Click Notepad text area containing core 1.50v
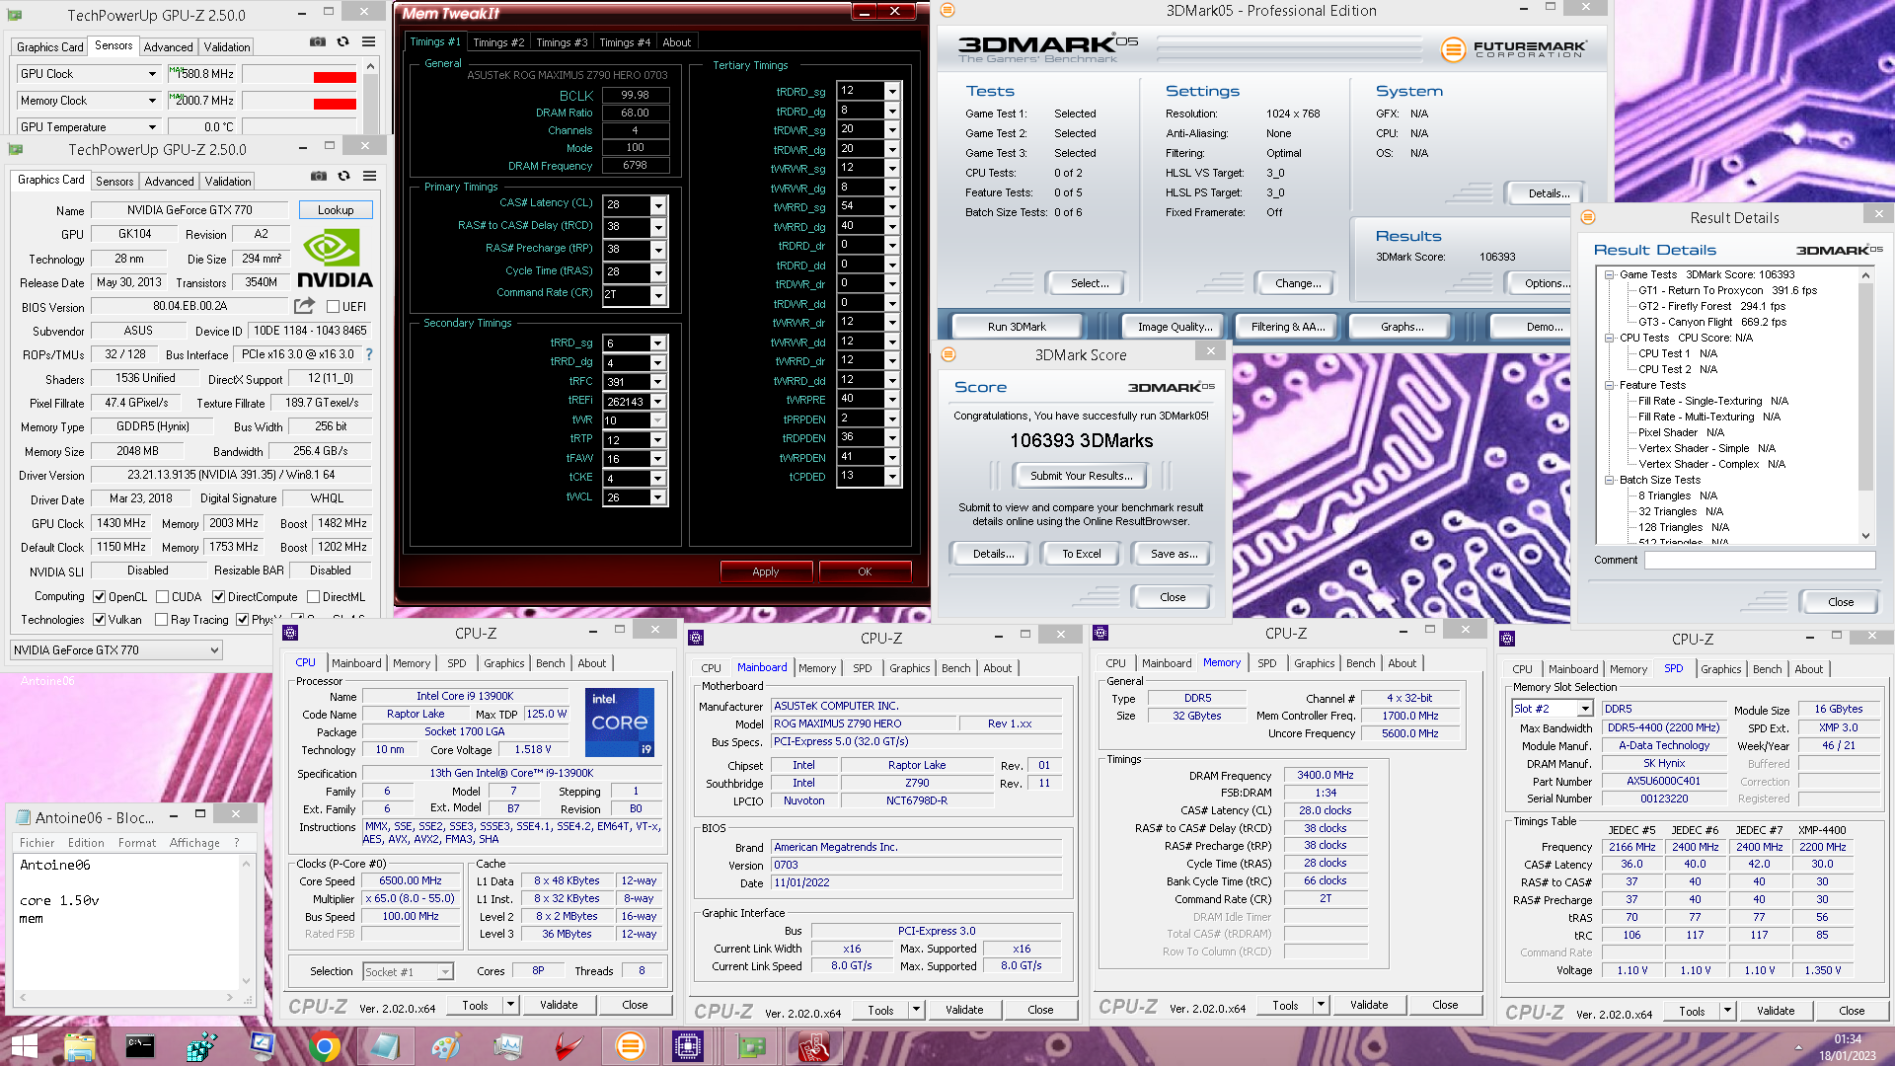The image size is (1895, 1066). point(126,922)
